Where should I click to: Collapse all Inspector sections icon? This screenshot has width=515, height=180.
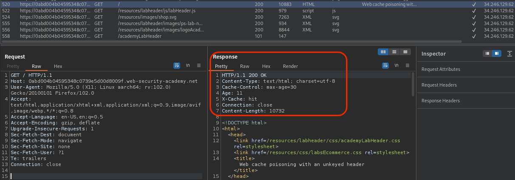[x=509, y=53]
